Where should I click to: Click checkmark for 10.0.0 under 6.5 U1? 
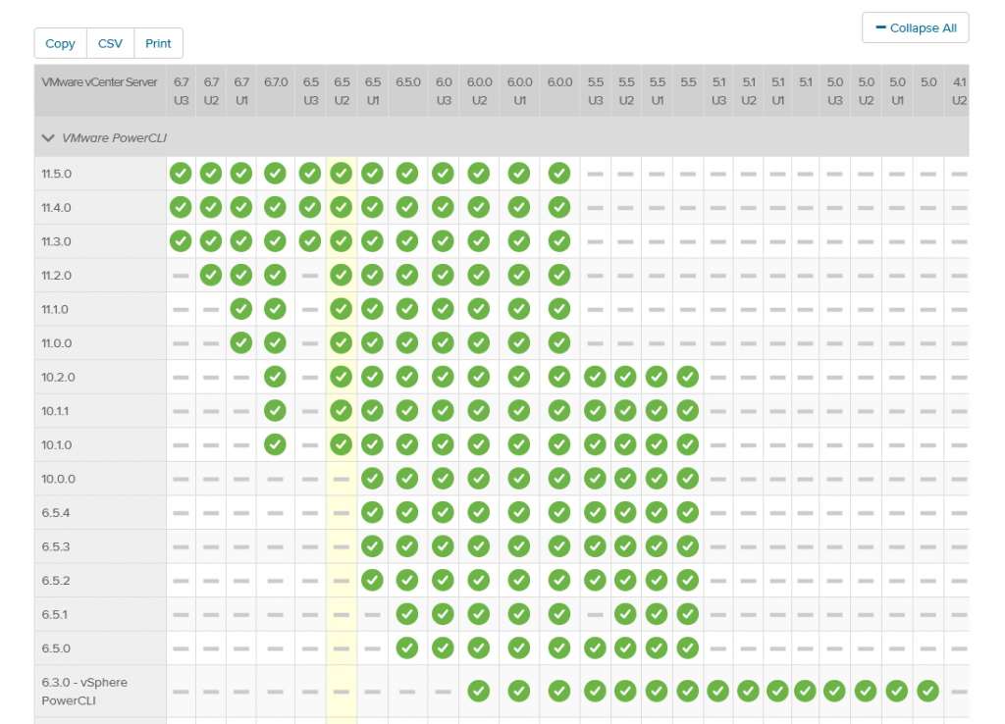[372, 479]
